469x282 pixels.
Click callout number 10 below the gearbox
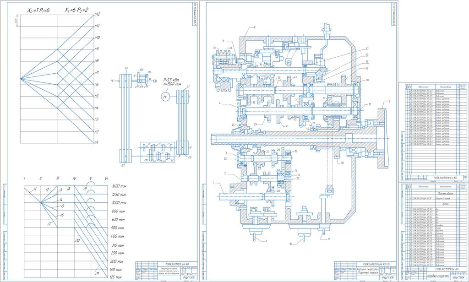[x=290, y=244]
